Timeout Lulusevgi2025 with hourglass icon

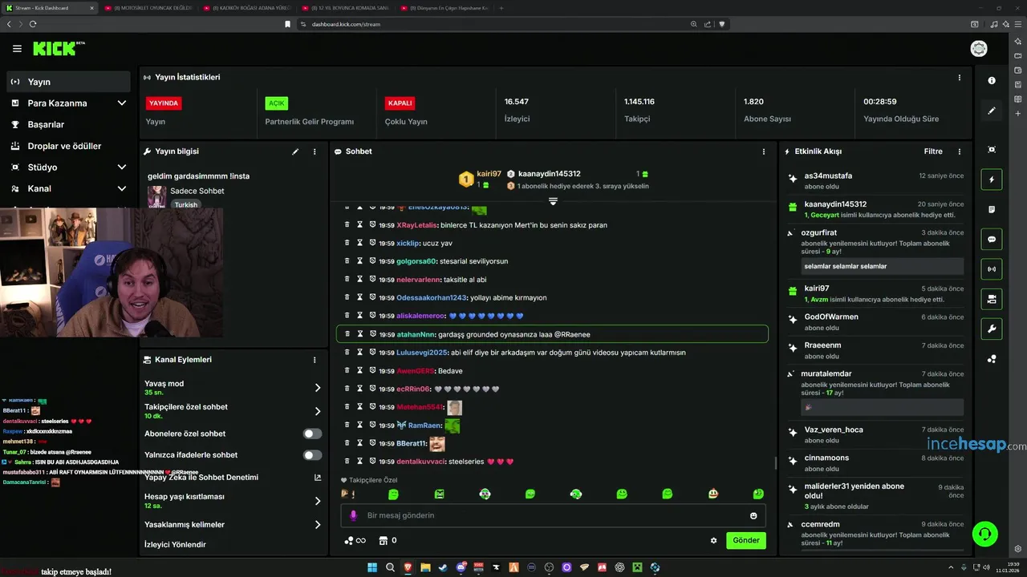[x=359, y=353]
